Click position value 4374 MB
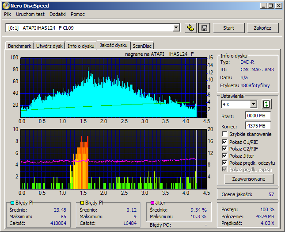 [x=265, y=217]
